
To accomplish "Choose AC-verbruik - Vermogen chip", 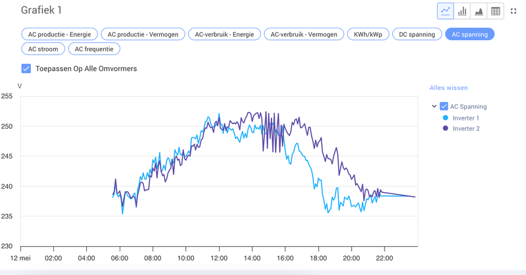I will (x=304, y=34).
